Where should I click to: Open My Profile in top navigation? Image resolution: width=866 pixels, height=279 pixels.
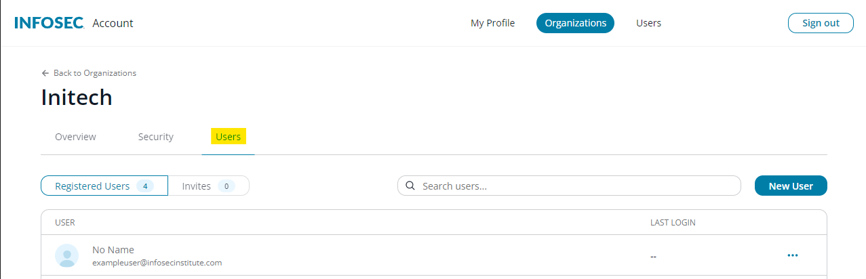tap(492, 23)
